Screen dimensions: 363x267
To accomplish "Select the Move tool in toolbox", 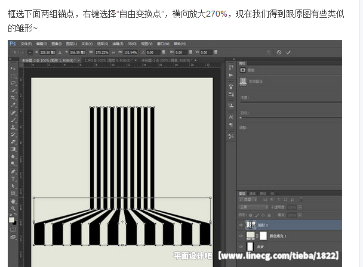I will tap(13, 69).
